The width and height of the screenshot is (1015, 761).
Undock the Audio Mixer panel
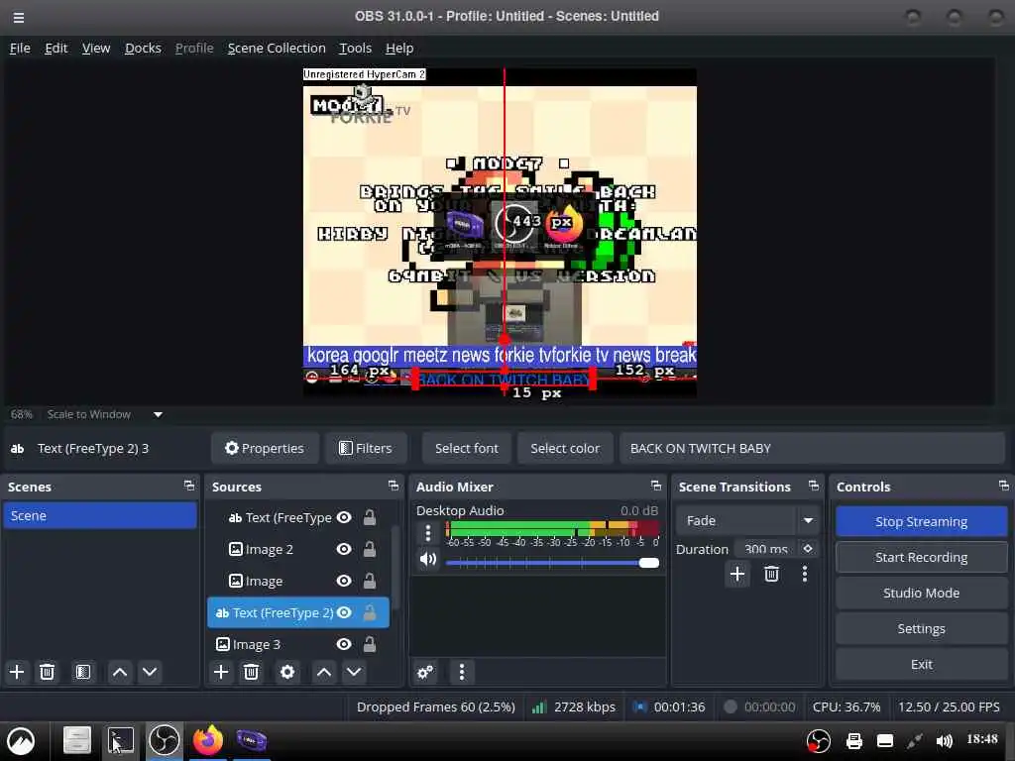(x=656, y=486)
